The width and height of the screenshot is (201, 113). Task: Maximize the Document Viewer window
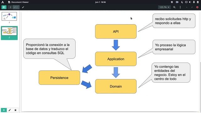click(x=192, y=7)
